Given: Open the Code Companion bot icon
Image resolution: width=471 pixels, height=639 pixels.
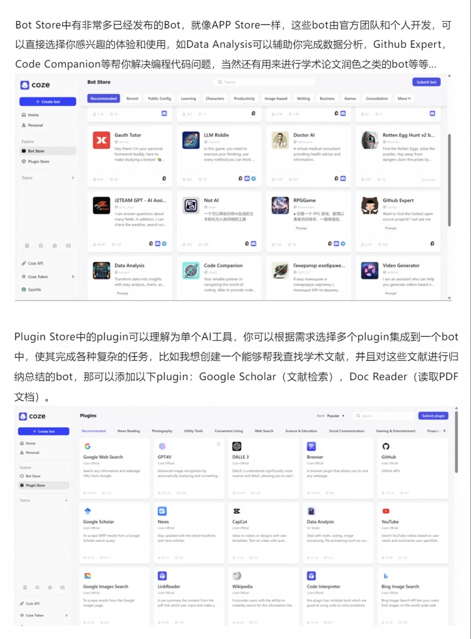Looking at the screenshot, I should (x=191, y=271).
